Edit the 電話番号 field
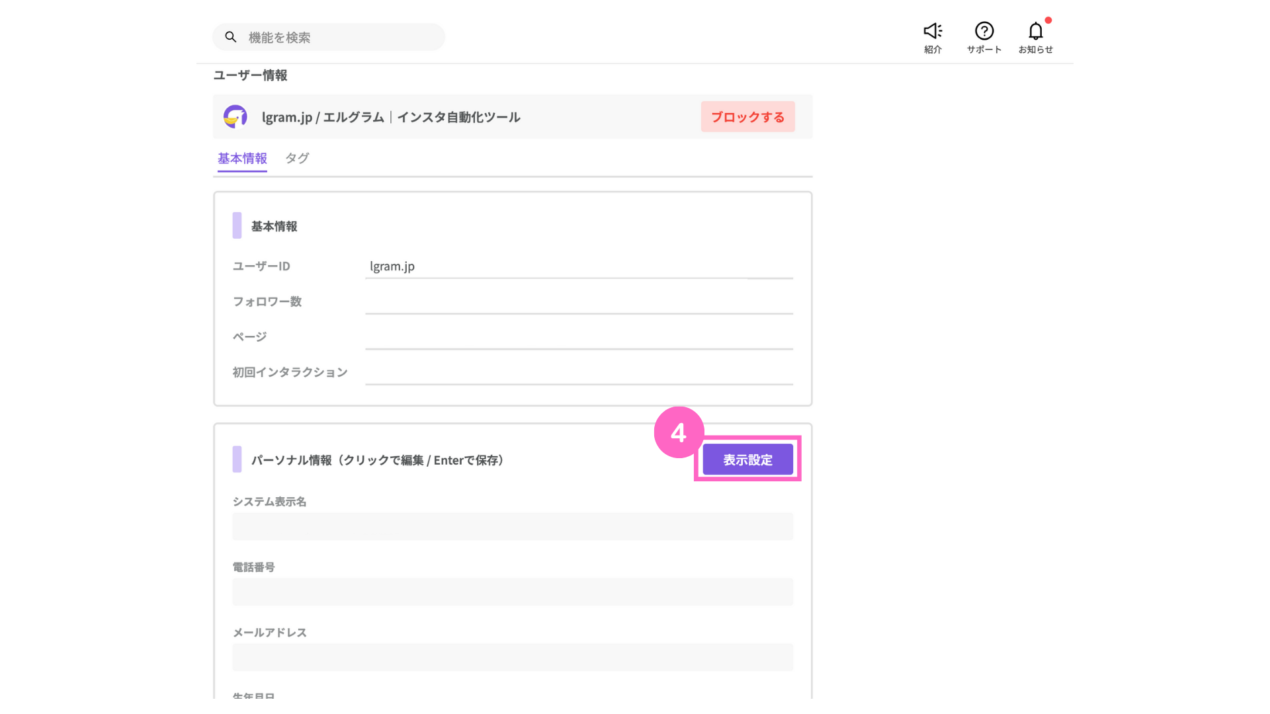Screen dimensions: 1270x714 pos(512,592)
